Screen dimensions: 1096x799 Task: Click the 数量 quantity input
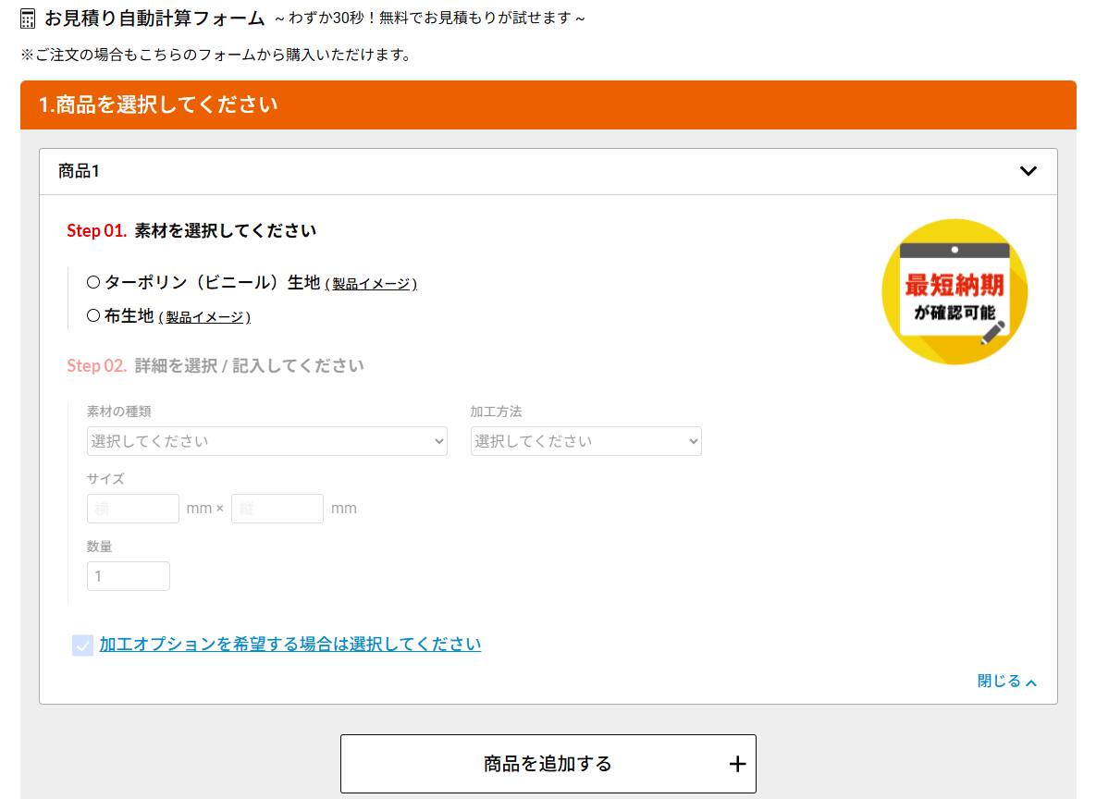pos(129,576)
